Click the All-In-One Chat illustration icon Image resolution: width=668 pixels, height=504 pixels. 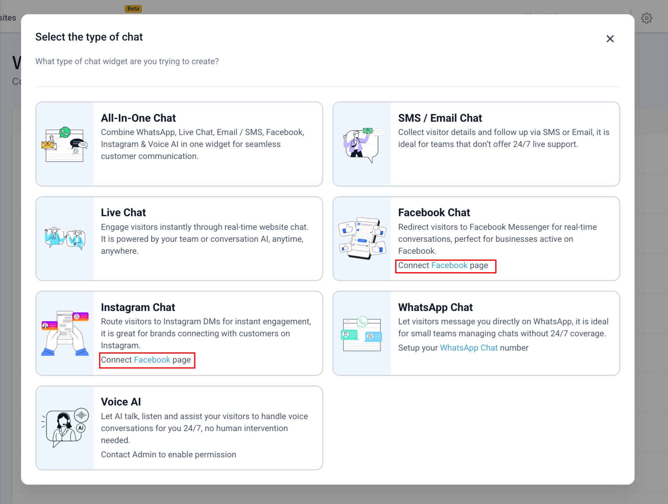pyautogui.click(x=65, y=144)
